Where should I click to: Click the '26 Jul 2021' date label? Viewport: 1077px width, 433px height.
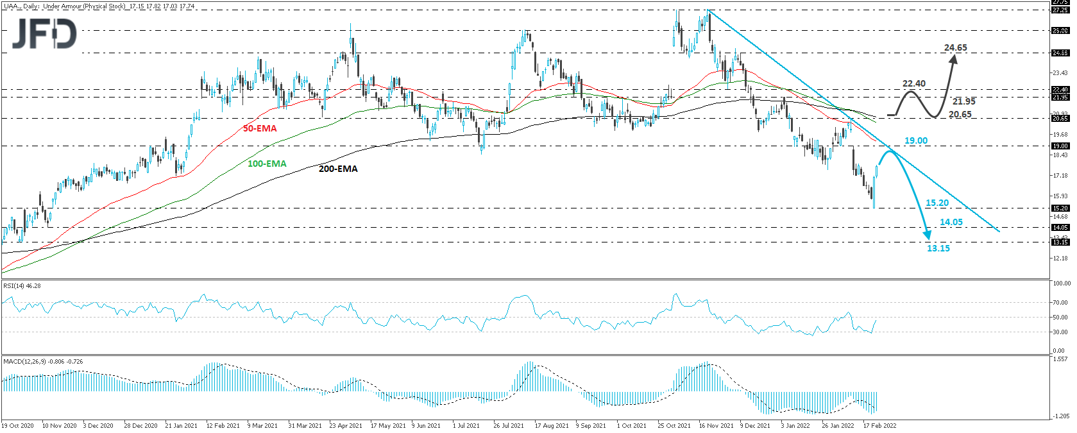click(x=509, y=426)
